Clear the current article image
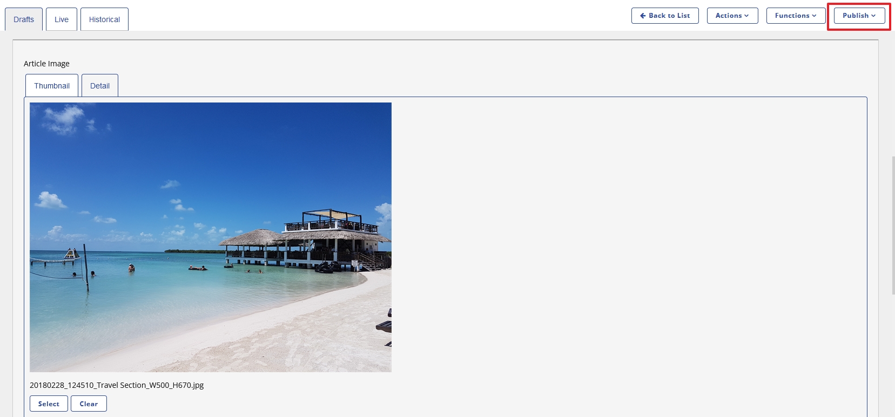 89,404
